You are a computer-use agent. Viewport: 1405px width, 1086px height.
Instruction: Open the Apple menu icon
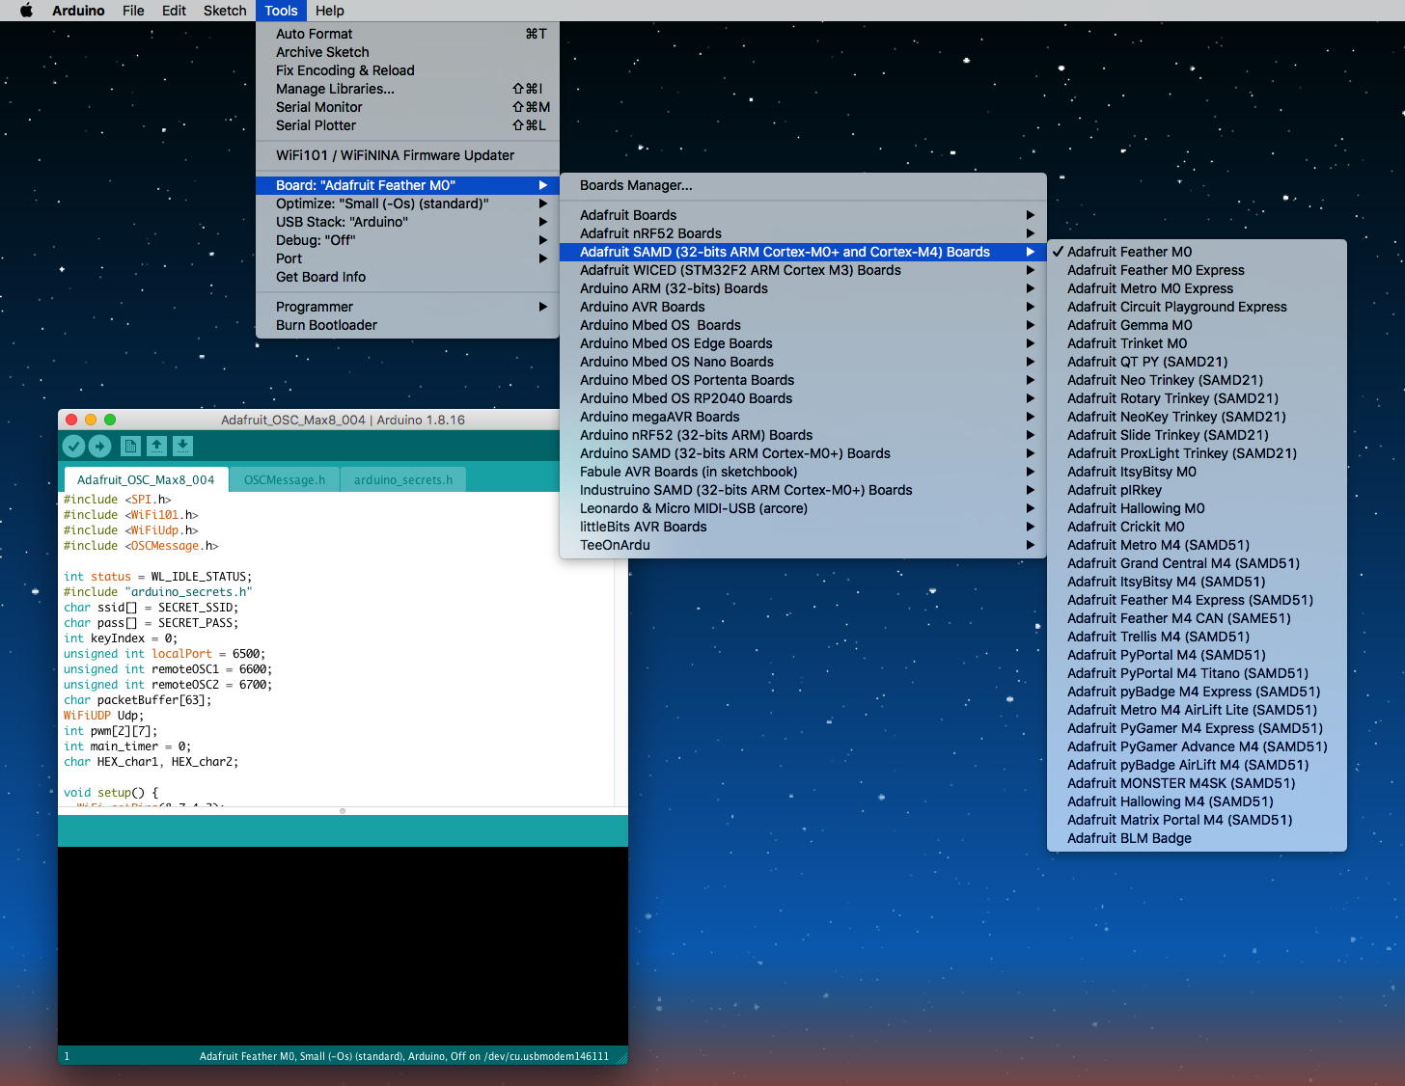(x=26, y=11)
